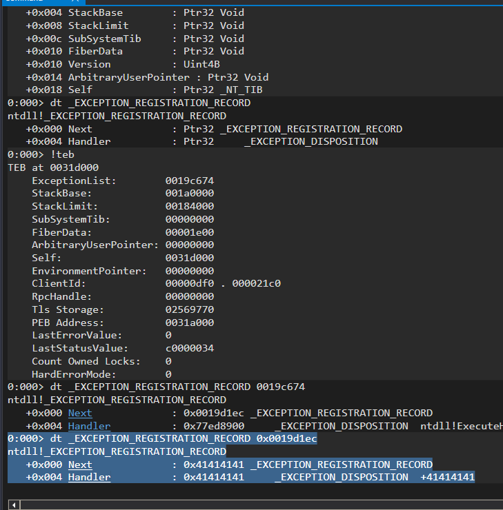The width and height of the screenshot is (503, 510).
Task: Select the PEB Address value 0031a000
Action: [x=189, y=323]
